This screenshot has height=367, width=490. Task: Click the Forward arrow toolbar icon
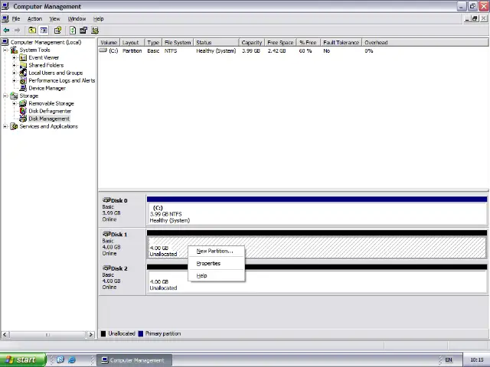coord(17,31)
